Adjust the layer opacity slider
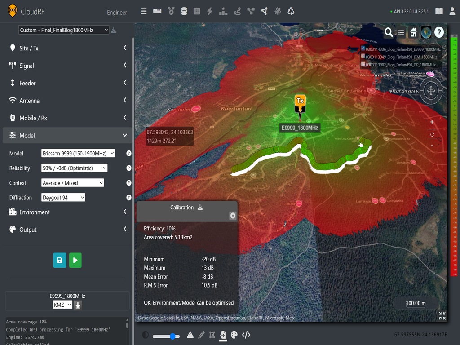 (x=166, y=336)
